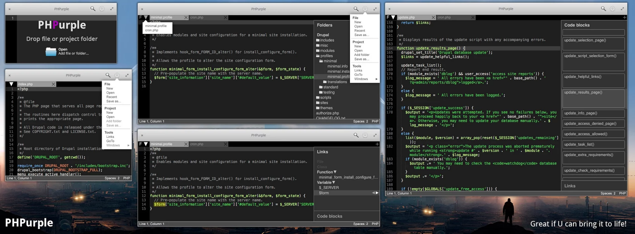Screen dimensions: 635x234
Task: Click the PHP language label in the index.php status bar
Action: [x=126, y=178]
